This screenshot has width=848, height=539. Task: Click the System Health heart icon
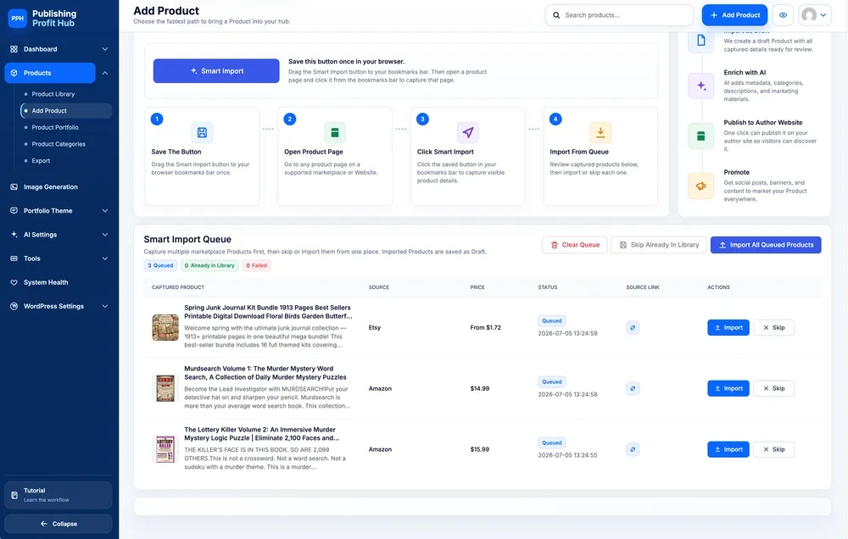point(14,282)
